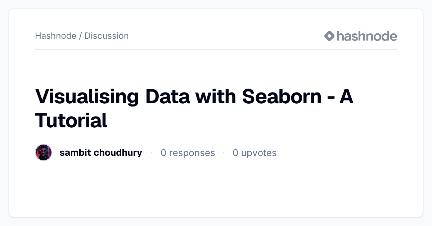Click the dot separator before 0 responses
432x226 pixels.
152,153
